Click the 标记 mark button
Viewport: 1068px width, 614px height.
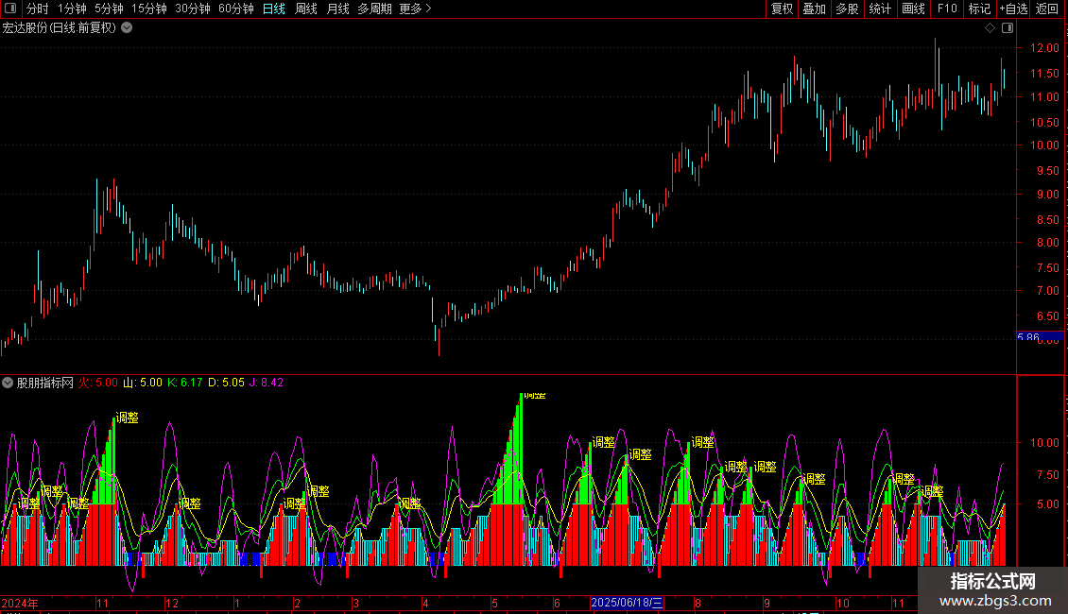979,9
